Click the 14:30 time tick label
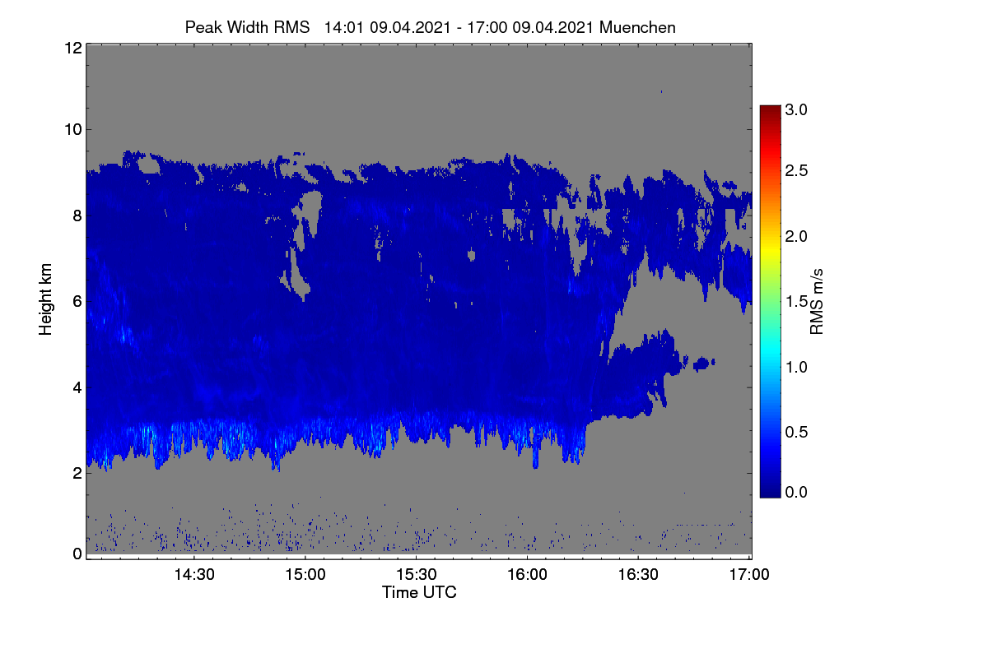Screen dimensions: 988x658 pyautogui.click(x=193, y=574)
